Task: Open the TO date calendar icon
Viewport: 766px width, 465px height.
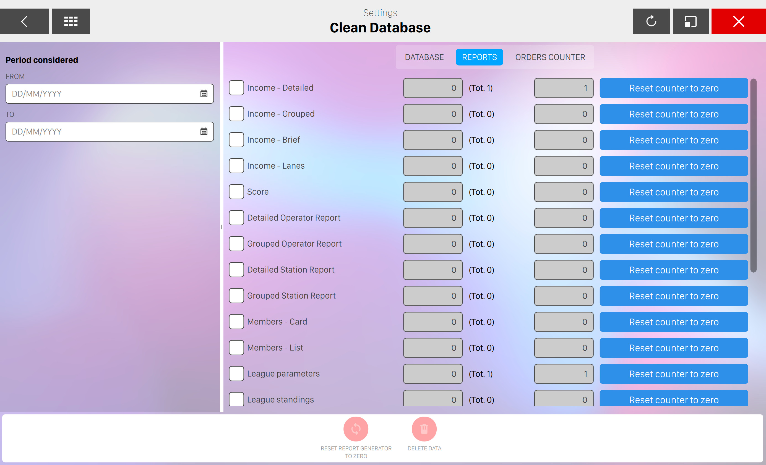Action: tap(204, 132)
